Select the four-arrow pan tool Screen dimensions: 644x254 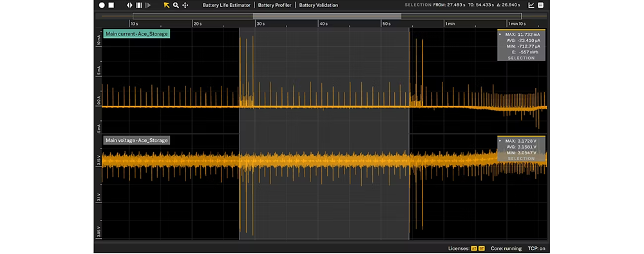point(185,5)
